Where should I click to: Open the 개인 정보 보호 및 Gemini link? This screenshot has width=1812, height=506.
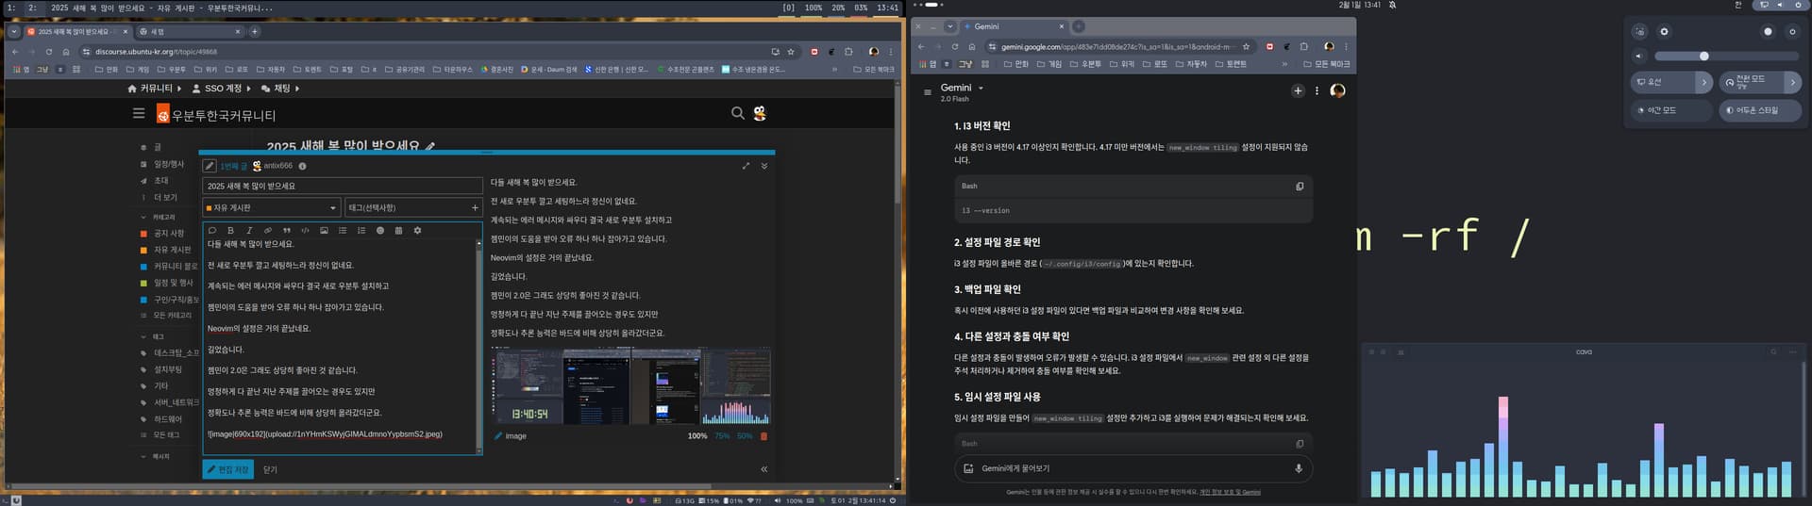click(x=1230, y=492)
